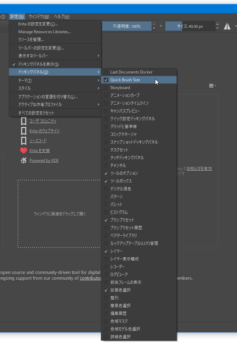Enable the ブラシプリセット履歴 docker
This screenshot has height=344, width=237.
[139, 228]
